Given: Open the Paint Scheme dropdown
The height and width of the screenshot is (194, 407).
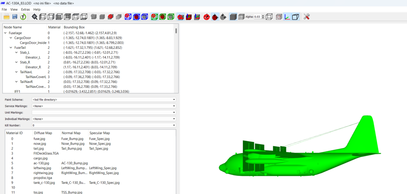Looking at the screenshot, I should [103, 99].
